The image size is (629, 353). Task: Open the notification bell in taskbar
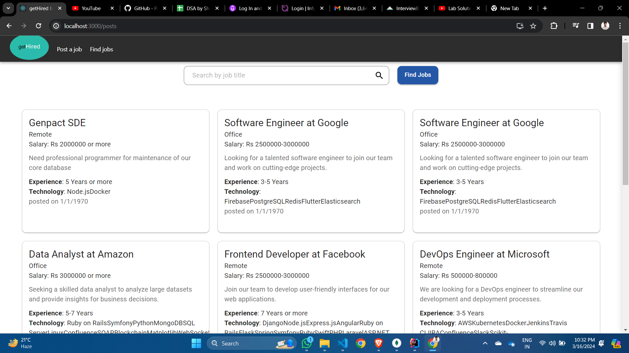click(x=601, y=343)
